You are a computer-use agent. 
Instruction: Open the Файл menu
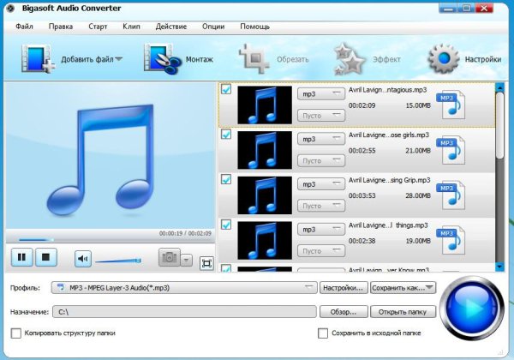(24, 27)
